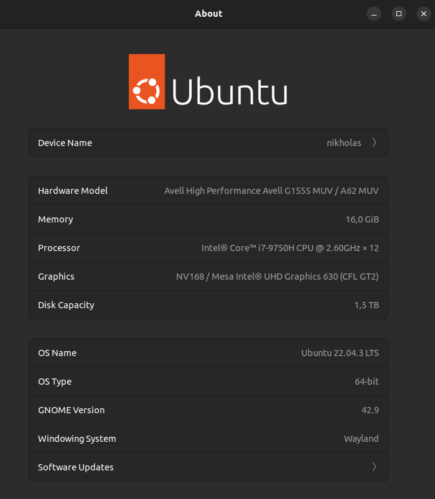Click the About title in header bar
This screenshot has height=499, width=435.
click(208, 14)
